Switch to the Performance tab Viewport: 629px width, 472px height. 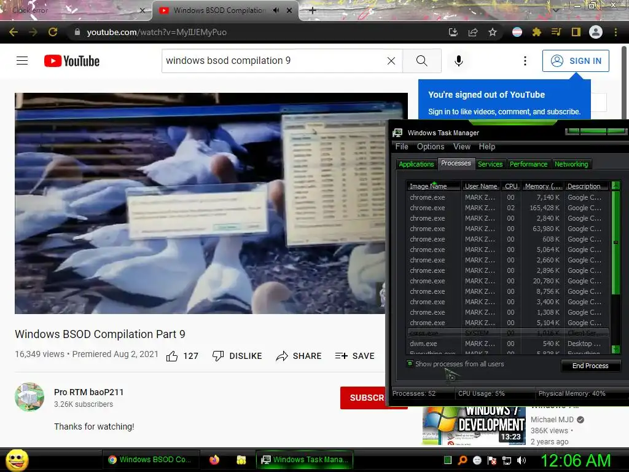528,164
